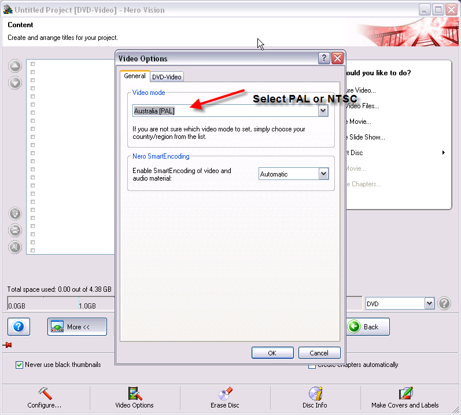Maximize the Nero Vision window
The image size is (461, 415).
[x=438, y=10]
